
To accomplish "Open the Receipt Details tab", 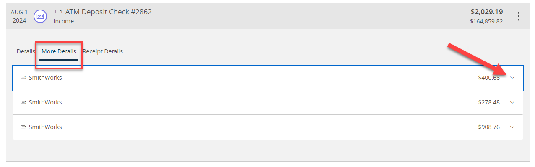I will coord(103,51).
